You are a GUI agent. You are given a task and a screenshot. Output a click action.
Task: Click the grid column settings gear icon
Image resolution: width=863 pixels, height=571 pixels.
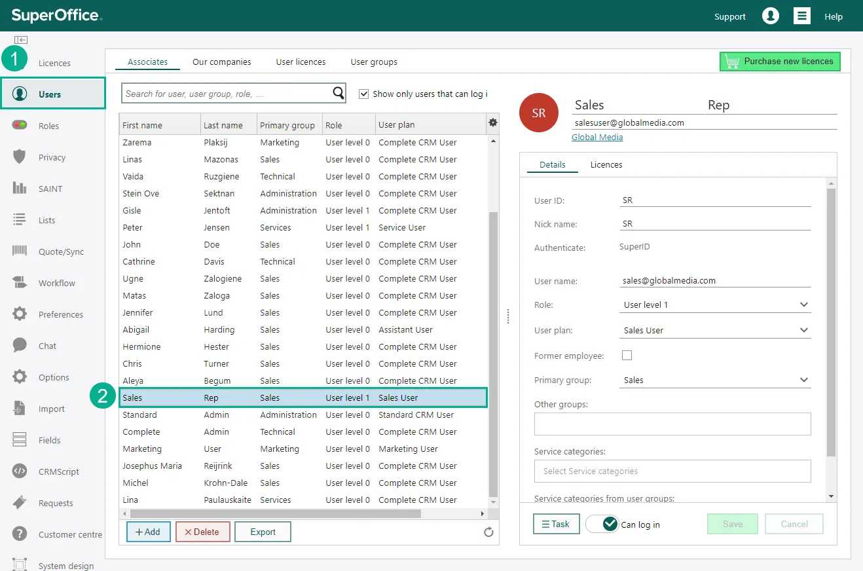[492, 123]
